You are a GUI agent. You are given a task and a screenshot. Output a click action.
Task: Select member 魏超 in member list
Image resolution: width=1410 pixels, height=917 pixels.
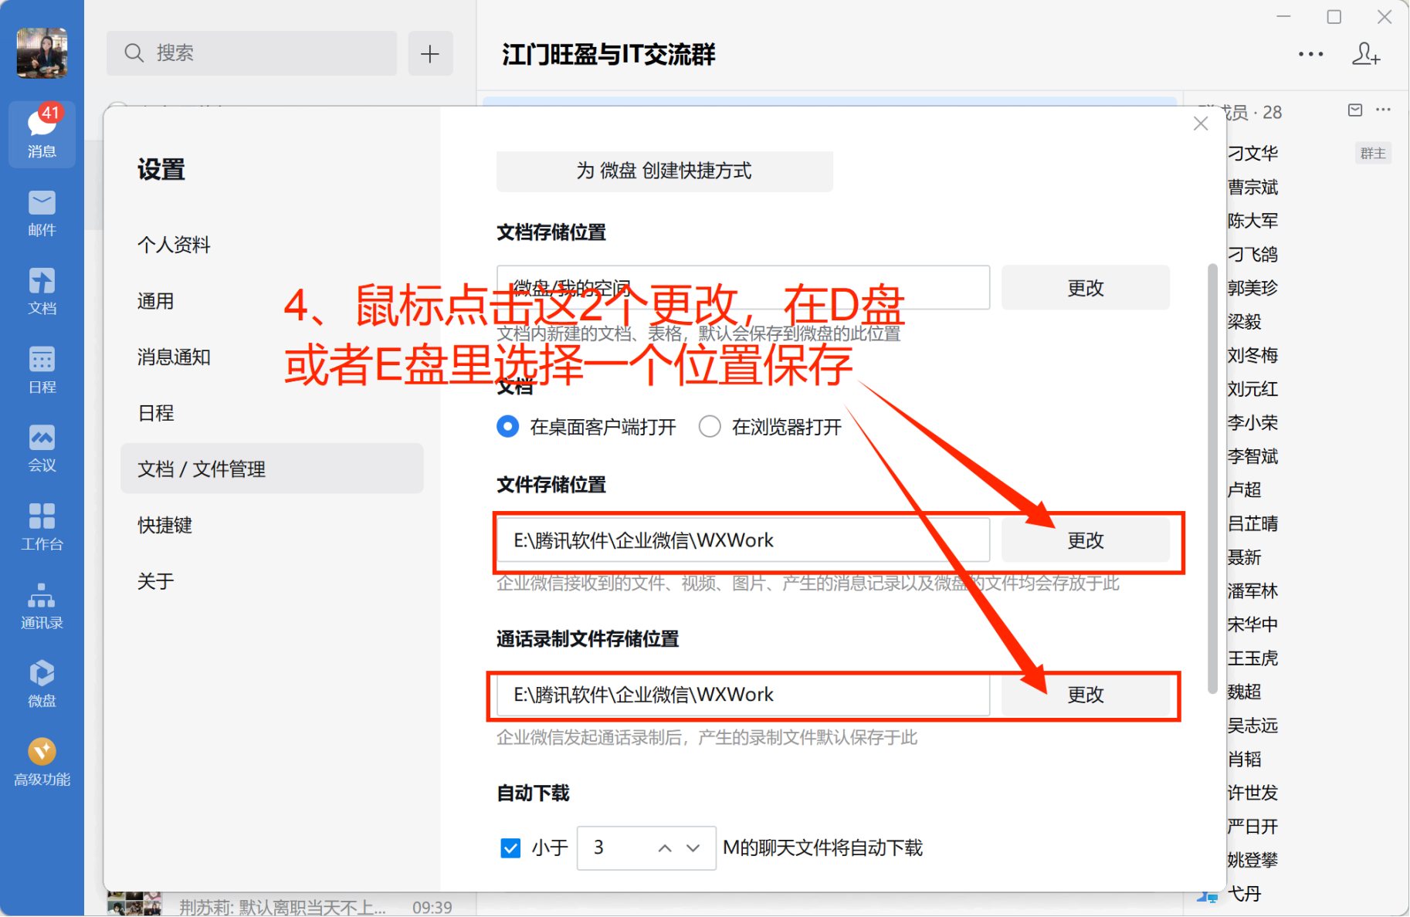pyautogui.click(x=1244, y=692)
